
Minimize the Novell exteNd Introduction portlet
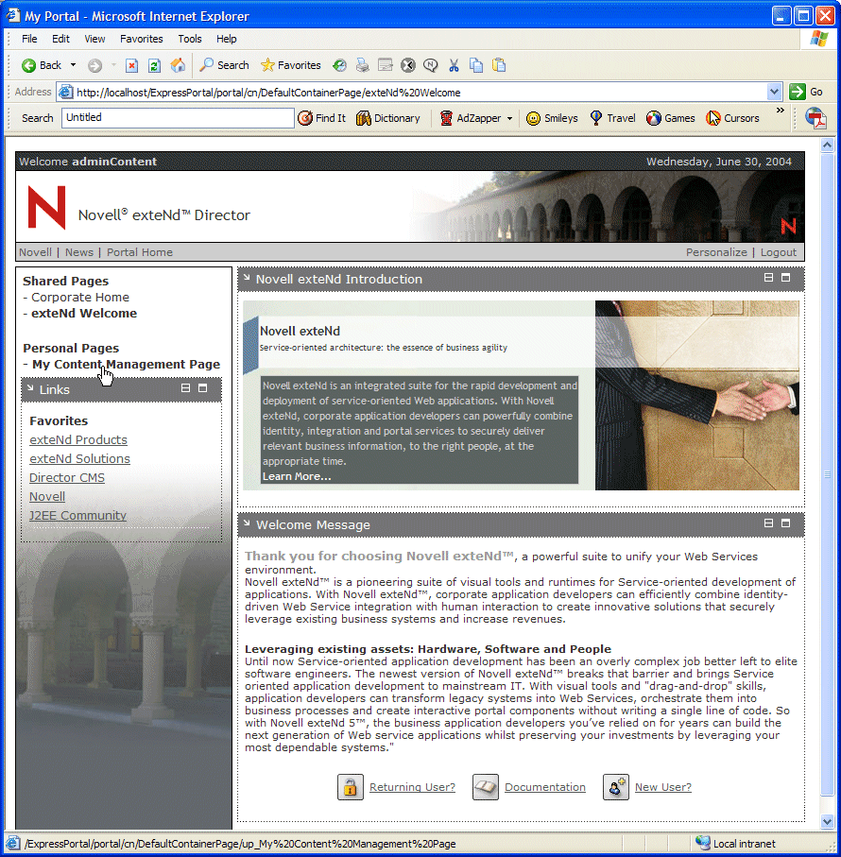tap(769, 278)
